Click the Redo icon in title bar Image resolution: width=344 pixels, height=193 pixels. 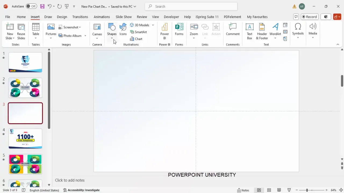tap(59, 6)
